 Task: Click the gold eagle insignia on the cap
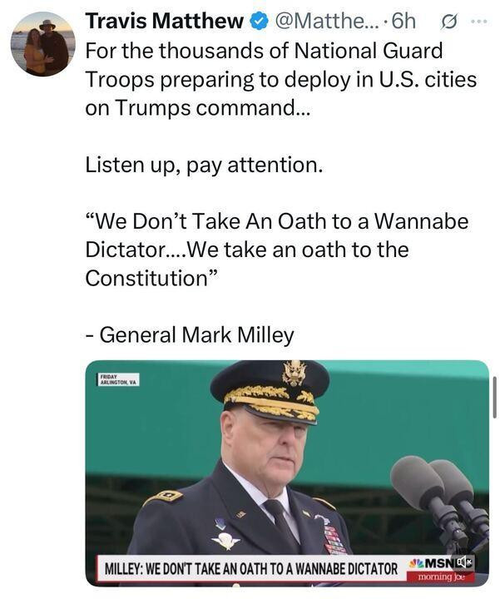(295, 373)
